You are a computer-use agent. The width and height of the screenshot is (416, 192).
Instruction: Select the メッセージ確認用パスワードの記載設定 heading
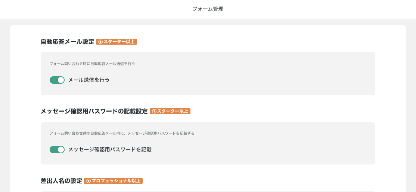94,111
